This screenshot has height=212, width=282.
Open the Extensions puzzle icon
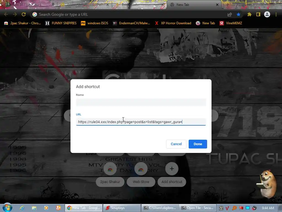(x=249, y=14)
